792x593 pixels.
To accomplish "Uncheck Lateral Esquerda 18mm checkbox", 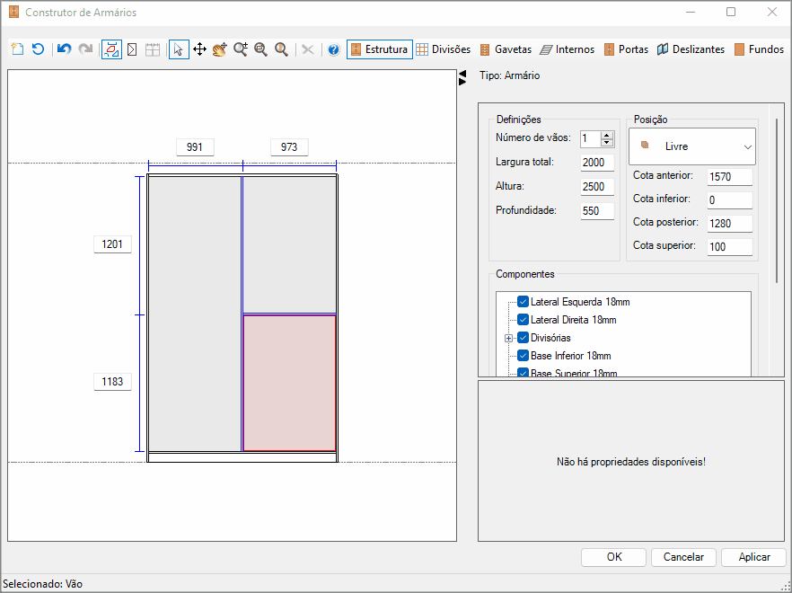I will click(x=524, y=302).
